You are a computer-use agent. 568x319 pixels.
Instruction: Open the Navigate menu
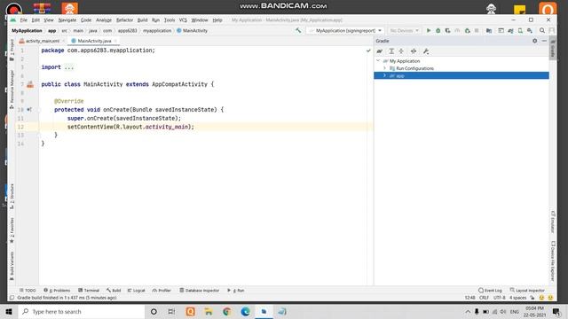click(67, 20)
